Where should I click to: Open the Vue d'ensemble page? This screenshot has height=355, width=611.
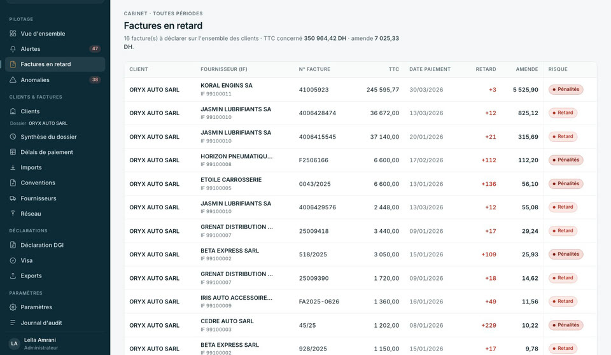coord(55,34)
